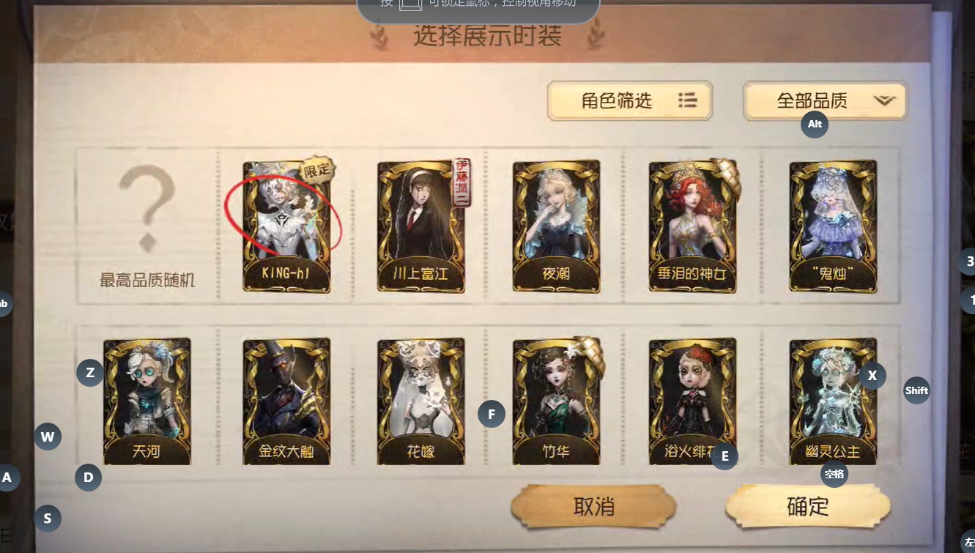Screen dimensions: 975x553
Task: Expand the 全部品质 quality dropdown
Action: pos(826,100)
